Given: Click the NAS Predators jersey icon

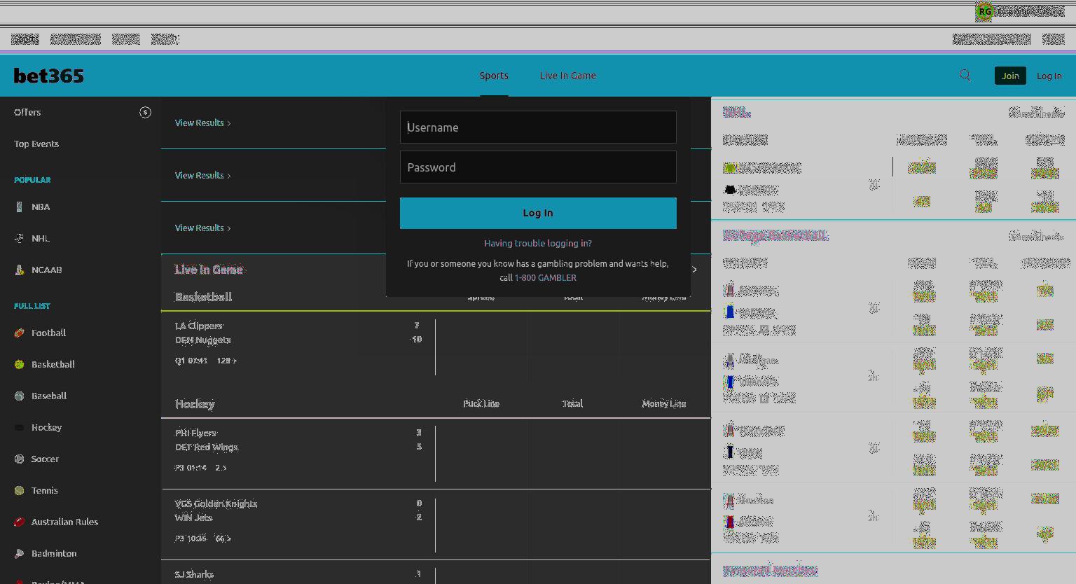Looking at the screenshot, I should tap(730, 168).
